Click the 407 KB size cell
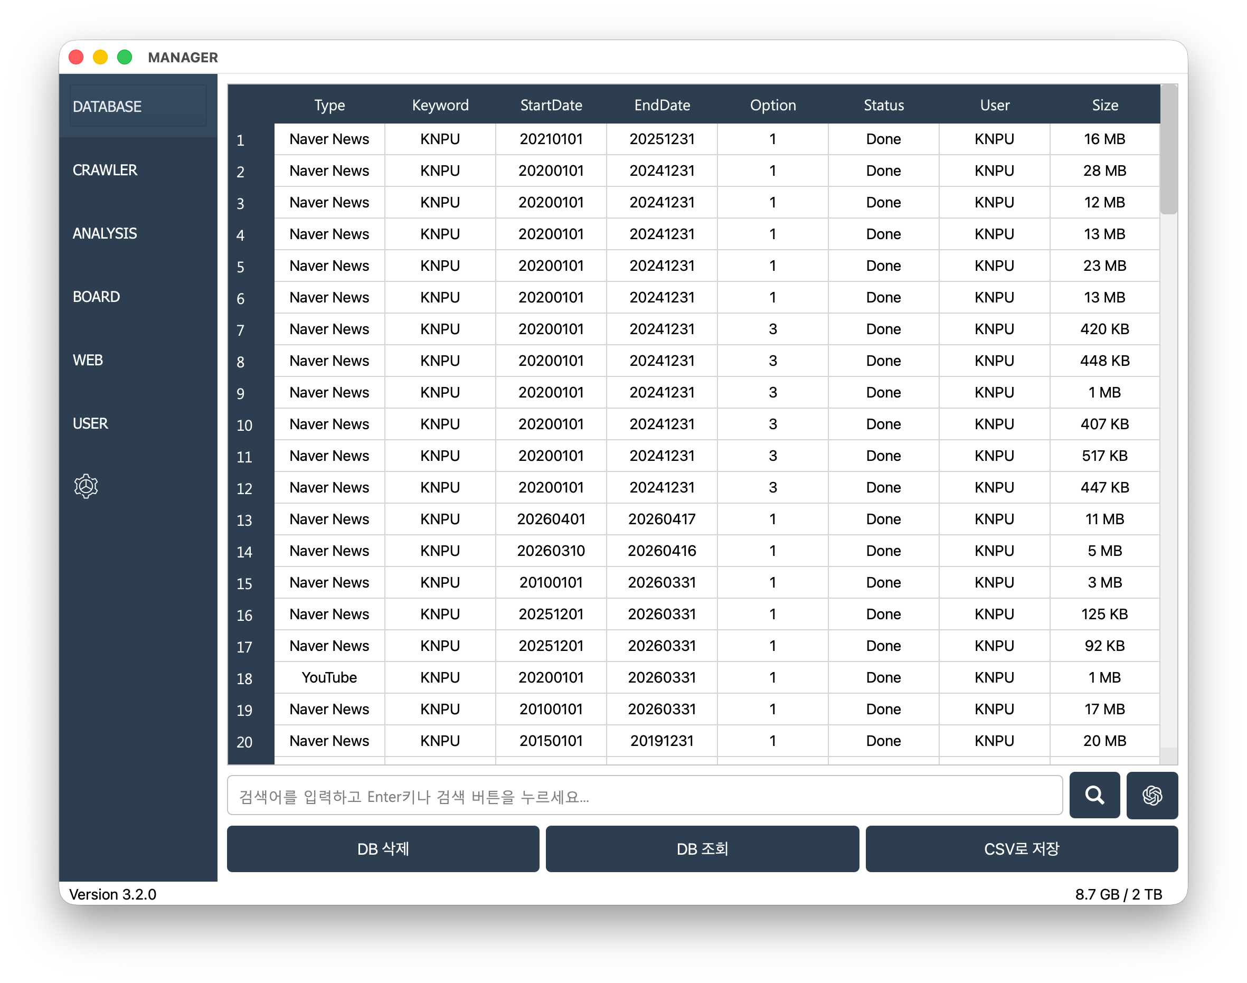This screenshot has width=1247, height=983. [1104, 424]
